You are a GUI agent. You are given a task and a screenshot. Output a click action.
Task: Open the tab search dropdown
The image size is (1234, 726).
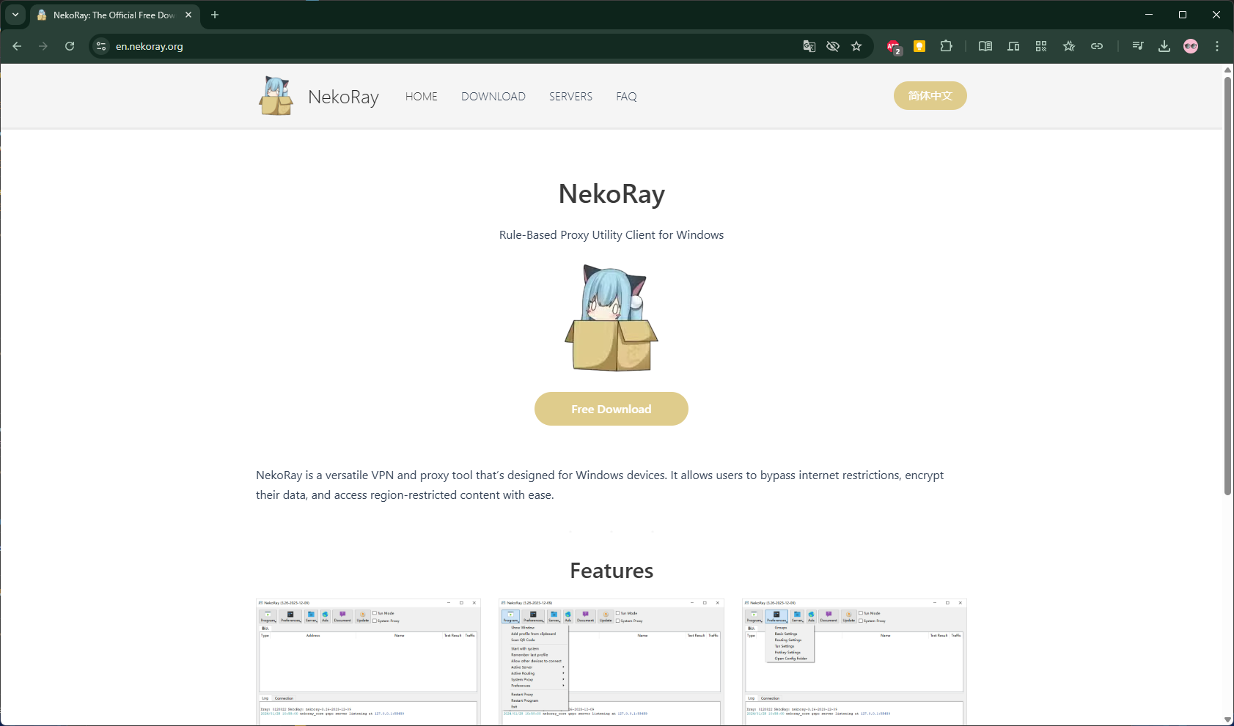pyautogui.click(x=15, y=15)
